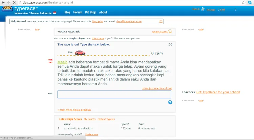Bookmark the page with the star icon
The width and height of the screenshot is (254, 140).
tap(244, 3)
